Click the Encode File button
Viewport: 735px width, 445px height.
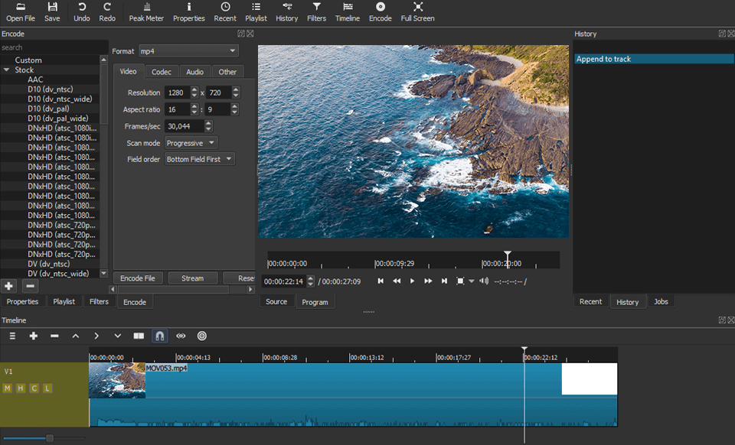coord(138,278)
